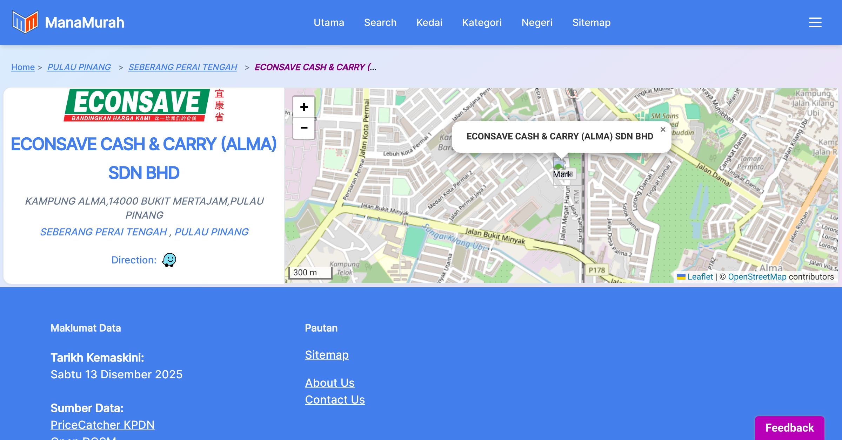Open Waze directions icon
The height and width of the screenshot is (440, 842).
coord(169,260)
